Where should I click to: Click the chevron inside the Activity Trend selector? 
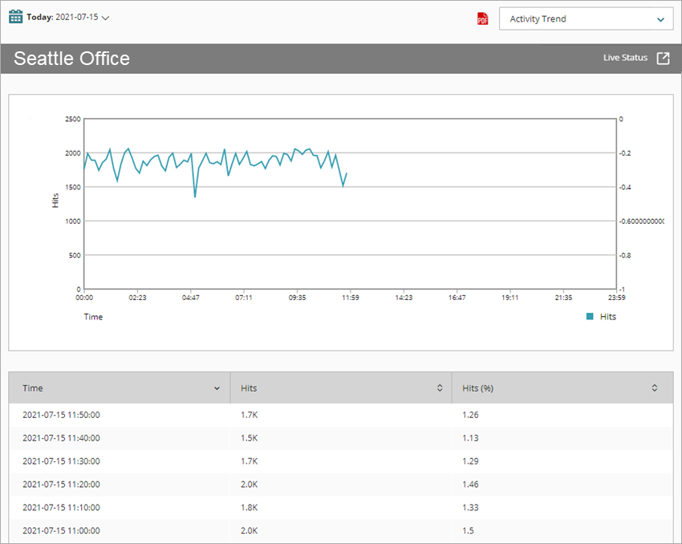[661, 18]
